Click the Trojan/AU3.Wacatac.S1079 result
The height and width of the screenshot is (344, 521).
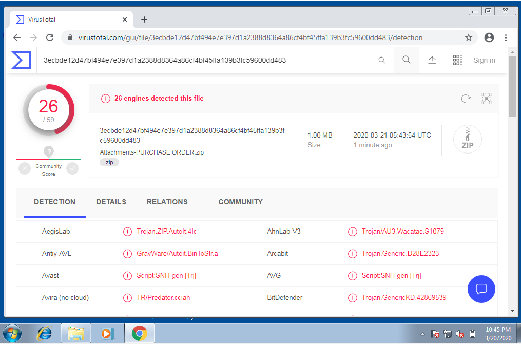pos(403,232)
